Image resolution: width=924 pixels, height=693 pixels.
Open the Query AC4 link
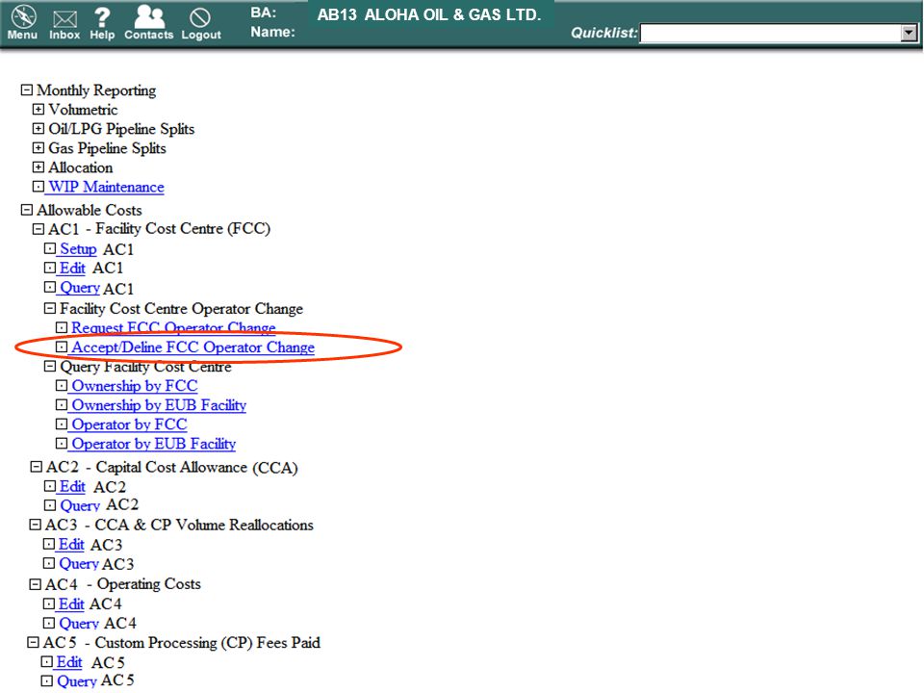(79, 624)
